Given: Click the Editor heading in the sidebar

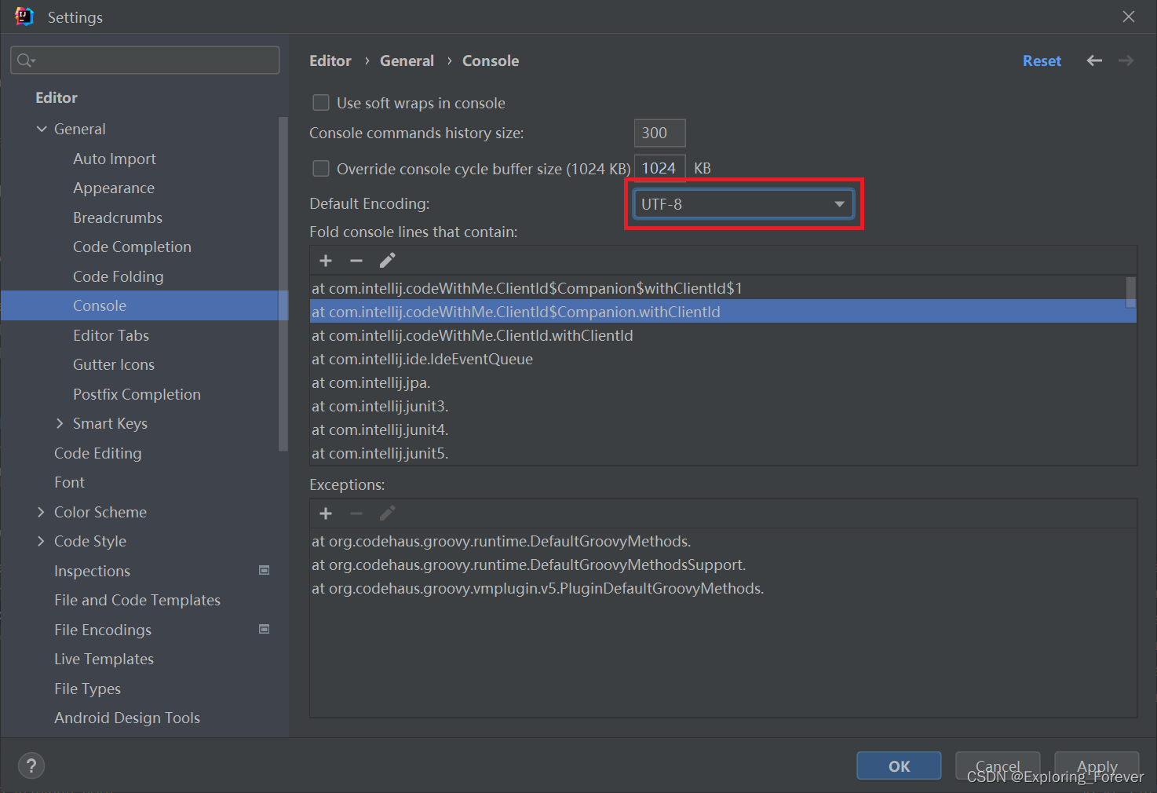Looking at the screenshot, I should pos(57,97).
